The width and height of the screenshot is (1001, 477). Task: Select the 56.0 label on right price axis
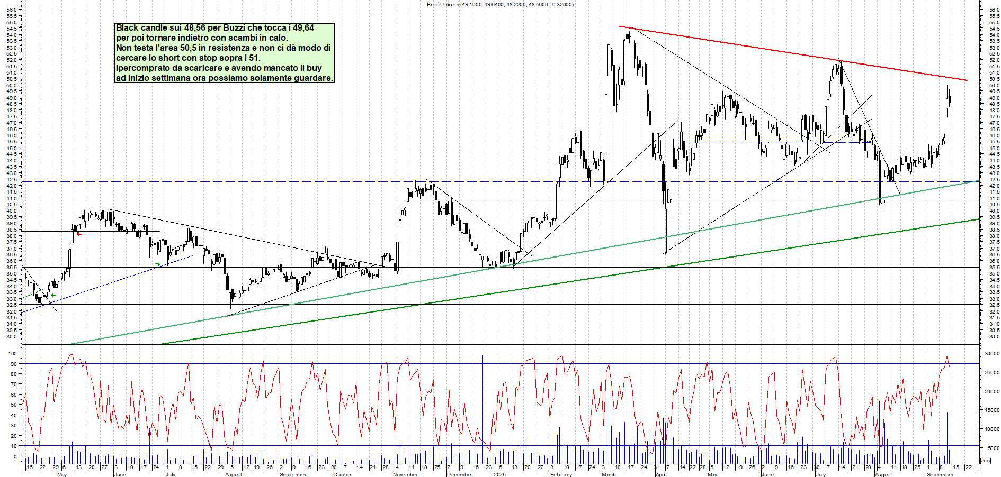click(x=994, y=10)
